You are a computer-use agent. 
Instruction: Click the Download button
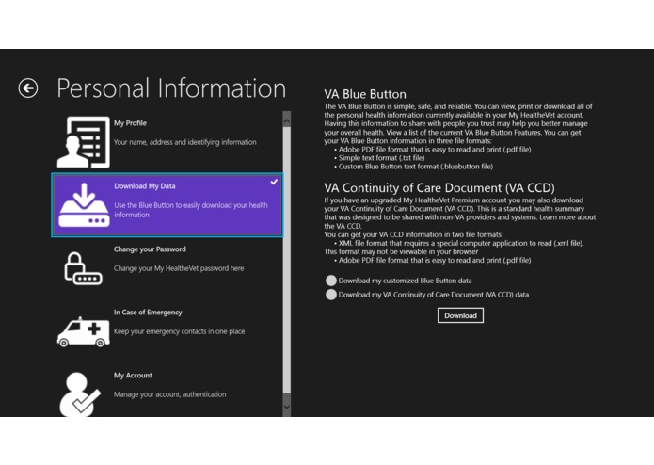pos(460,315)
